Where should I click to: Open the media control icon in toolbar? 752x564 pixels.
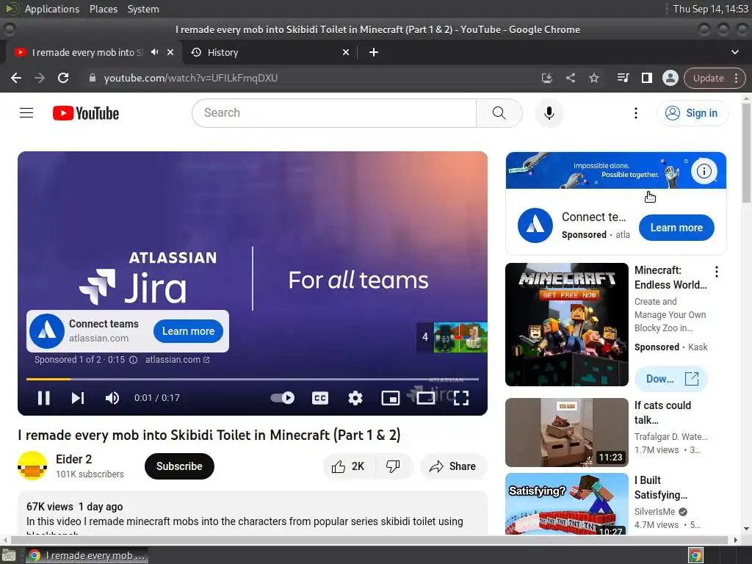[x=623, y=78]
